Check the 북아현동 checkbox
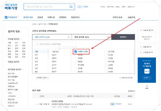The image size is (161, 111). (76, 65)
